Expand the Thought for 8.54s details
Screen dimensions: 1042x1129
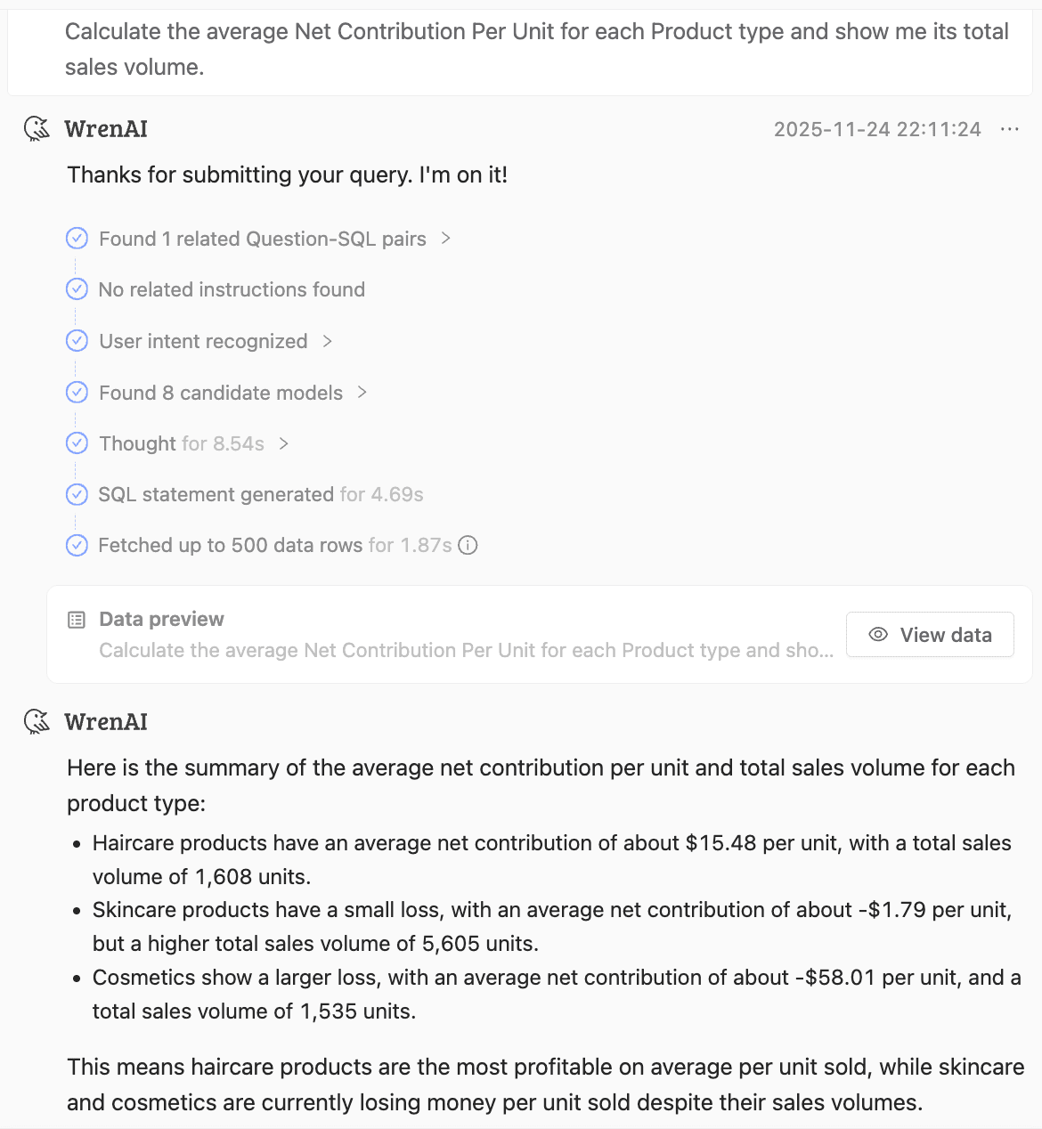click(x=284, y=443)
